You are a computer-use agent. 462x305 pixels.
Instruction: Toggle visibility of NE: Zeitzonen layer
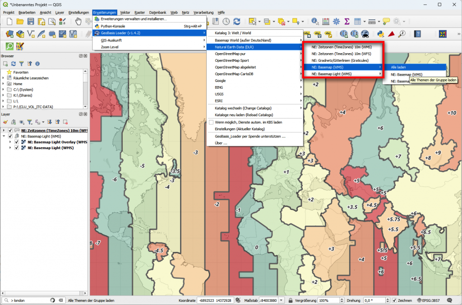10,131
